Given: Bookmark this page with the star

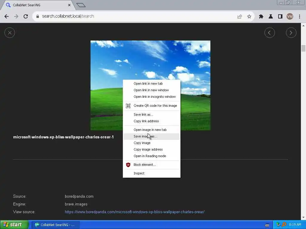Looking at the screenshot, I should pos(249,17).
